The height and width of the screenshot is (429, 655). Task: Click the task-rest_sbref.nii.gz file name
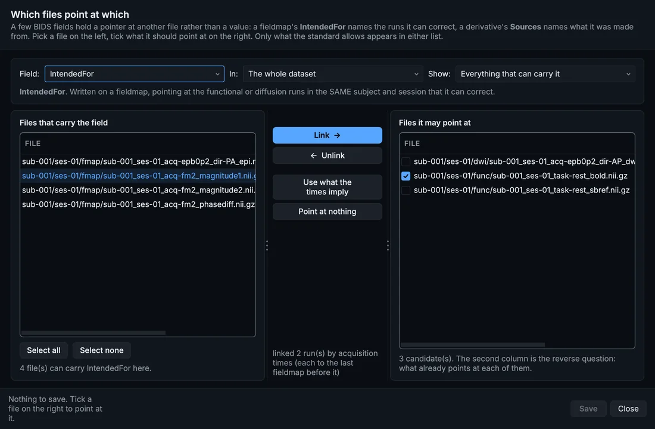pyautogui.click(x=522, y=190)
